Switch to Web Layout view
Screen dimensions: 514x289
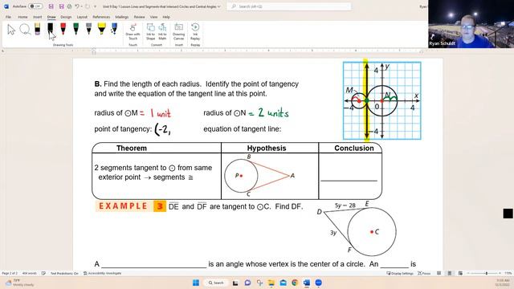tap(460, 273)
